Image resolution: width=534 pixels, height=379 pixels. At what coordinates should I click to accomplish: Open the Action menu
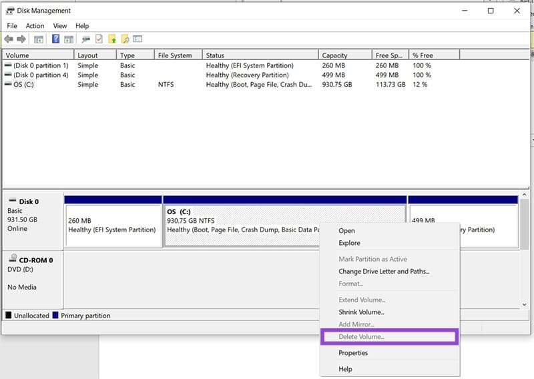[35, 26]
